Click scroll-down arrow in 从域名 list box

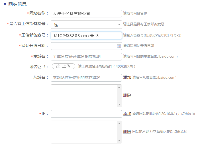click(x=120, y=105)
